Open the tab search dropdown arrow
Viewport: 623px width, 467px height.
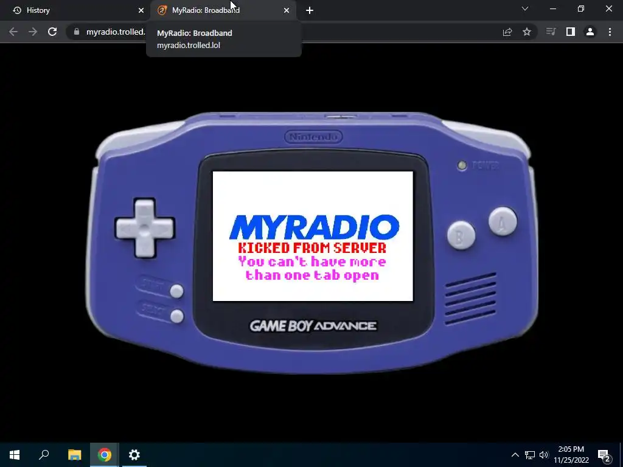[525, 9]
